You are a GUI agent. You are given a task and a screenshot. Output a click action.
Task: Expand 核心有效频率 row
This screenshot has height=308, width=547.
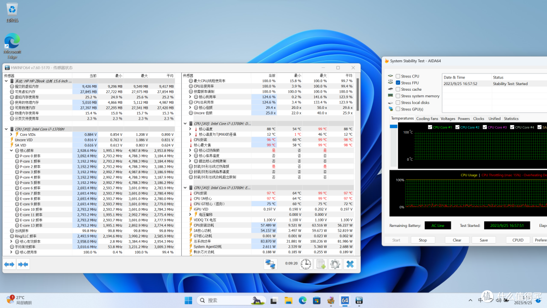tap(11, 241)
